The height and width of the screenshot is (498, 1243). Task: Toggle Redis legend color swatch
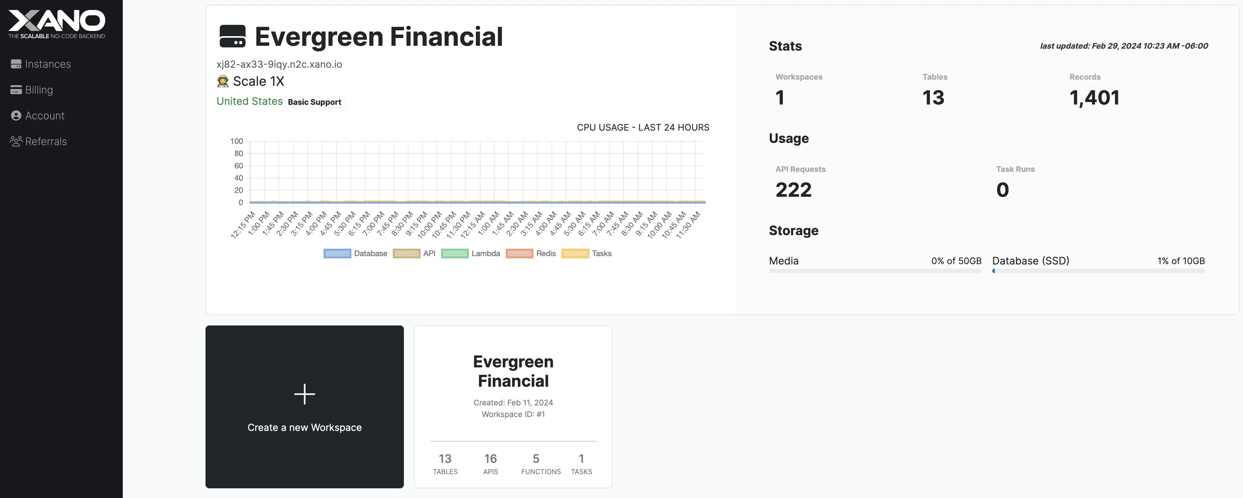coord(519,254)
